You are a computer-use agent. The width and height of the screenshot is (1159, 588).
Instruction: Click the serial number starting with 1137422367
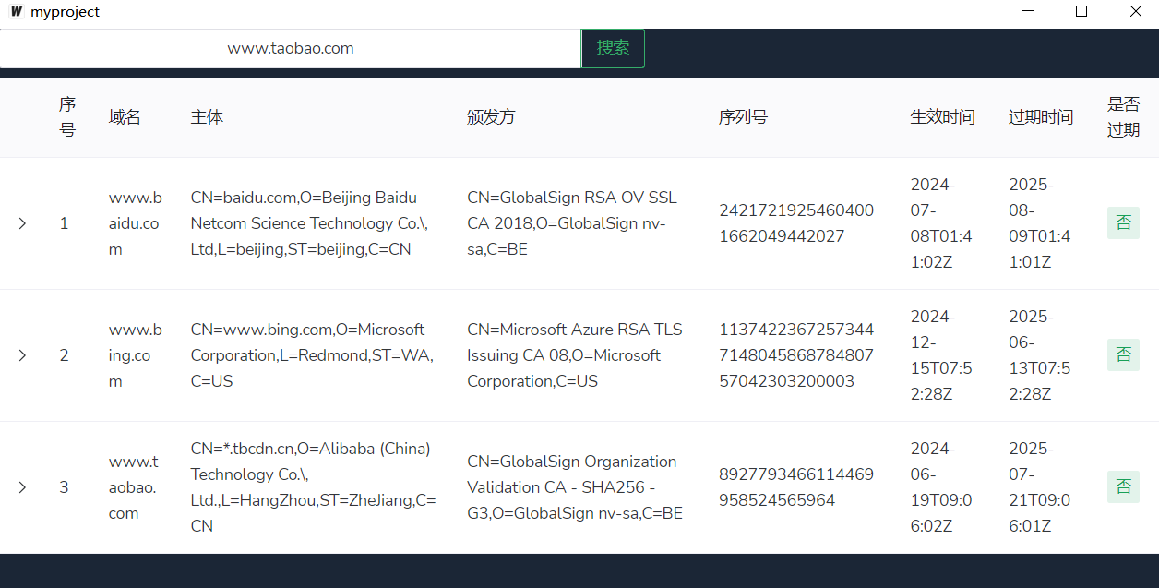click(x=796, y=355)
